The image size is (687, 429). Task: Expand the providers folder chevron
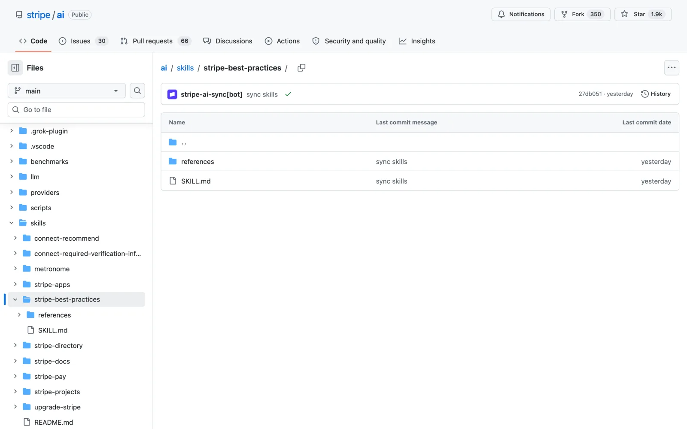pos(12,192)
